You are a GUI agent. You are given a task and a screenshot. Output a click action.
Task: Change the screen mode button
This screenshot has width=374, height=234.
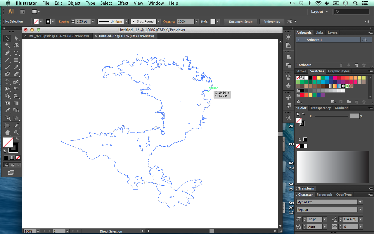[x=11, y=173]
